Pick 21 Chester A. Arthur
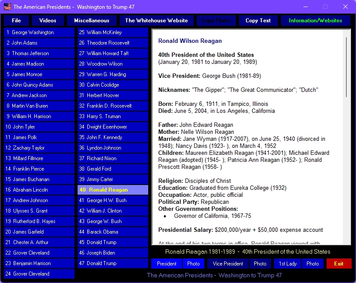 (x=39, y=242)
